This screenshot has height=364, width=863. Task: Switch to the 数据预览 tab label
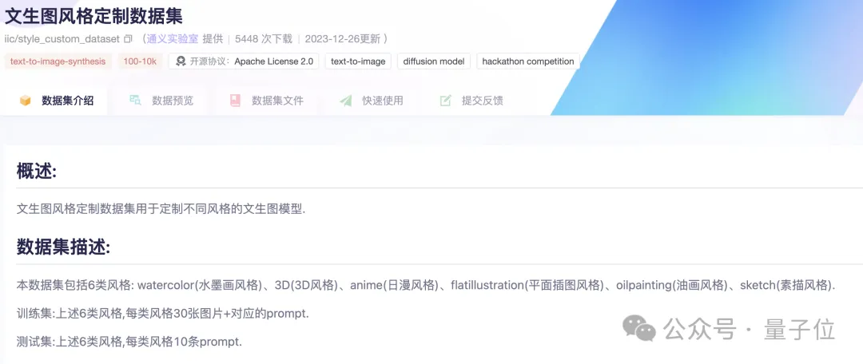pos(173,101)
